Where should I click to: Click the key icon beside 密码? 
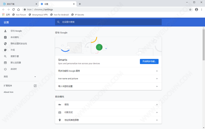(60, 105)
